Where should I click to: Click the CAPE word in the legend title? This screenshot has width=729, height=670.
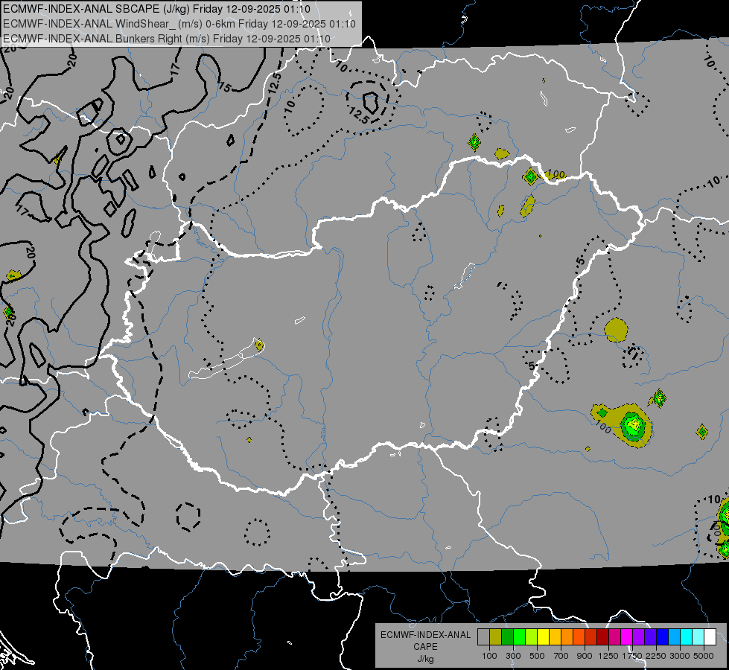tap(425, 647)
